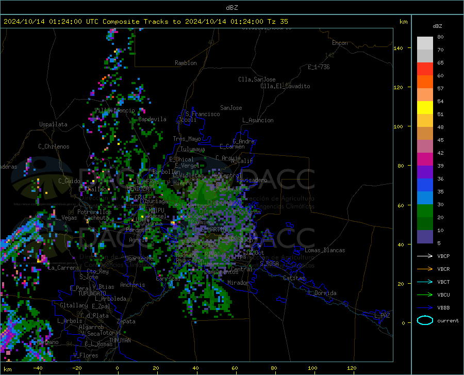The image size is (464, 375).
Task: Click the 'Mirador' map label
Action: 238,283
